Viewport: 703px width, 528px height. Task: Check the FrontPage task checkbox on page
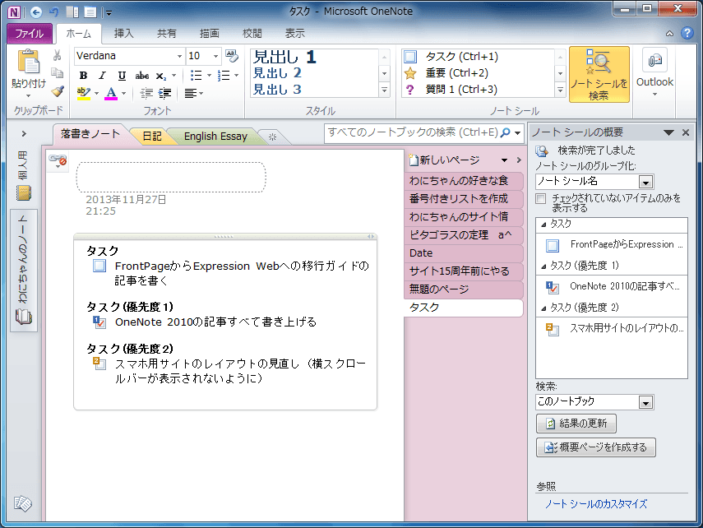pos(99,266)
